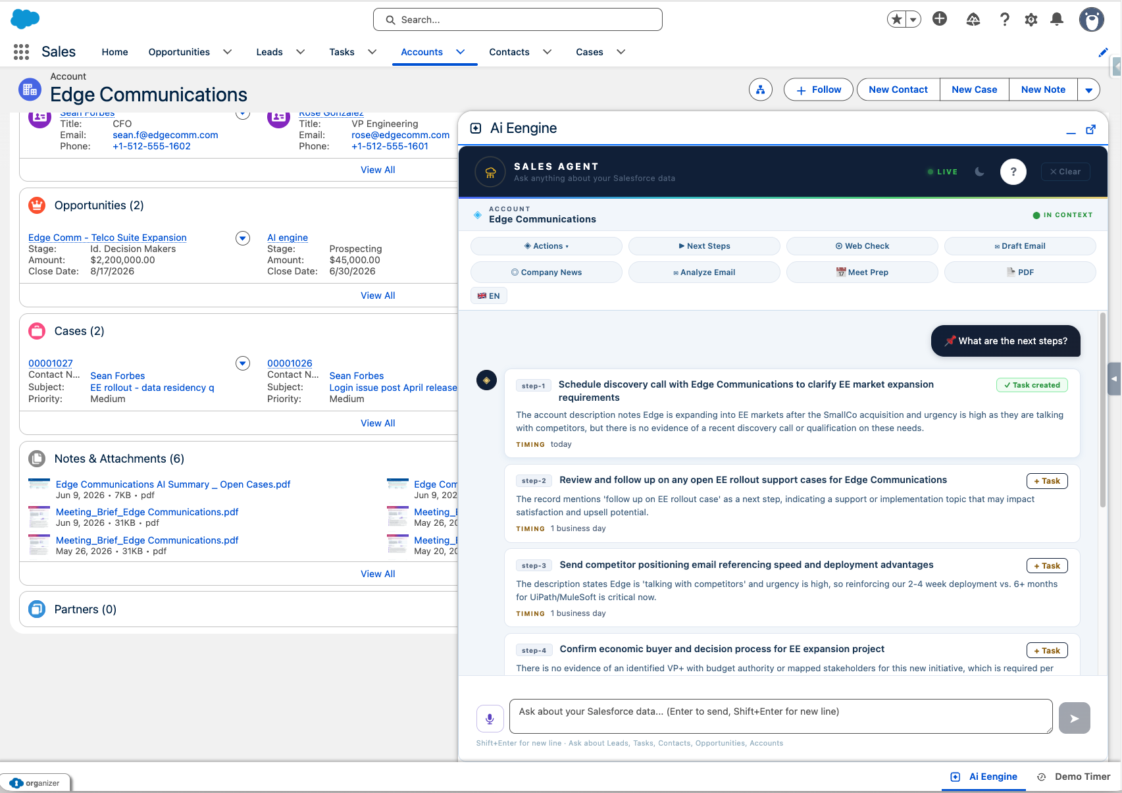
Task: Click the Partners section icon
Action: pos(37,609)
